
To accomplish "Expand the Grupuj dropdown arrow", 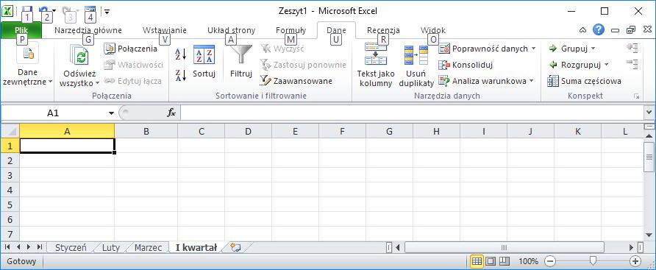I will point(593,49).
